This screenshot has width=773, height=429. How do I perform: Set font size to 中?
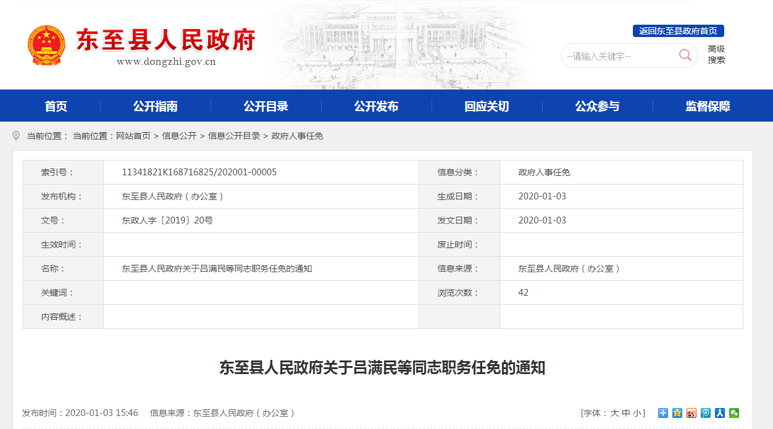point(626,413)
